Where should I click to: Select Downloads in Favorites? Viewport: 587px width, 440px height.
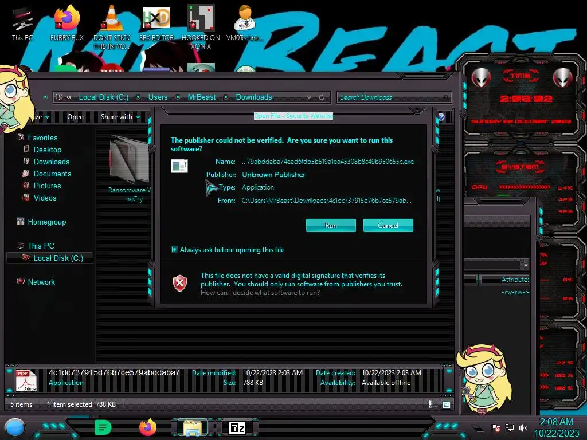[52, 162]
